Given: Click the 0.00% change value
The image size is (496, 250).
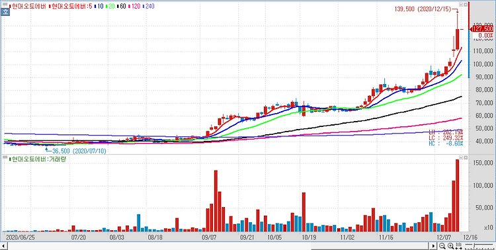Looking at the screenshot, I should 486,35.
